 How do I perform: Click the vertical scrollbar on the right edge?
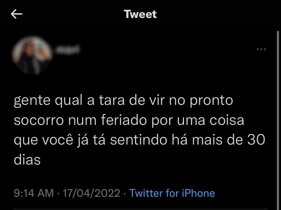pyautogui.click(x=278, y=120)
